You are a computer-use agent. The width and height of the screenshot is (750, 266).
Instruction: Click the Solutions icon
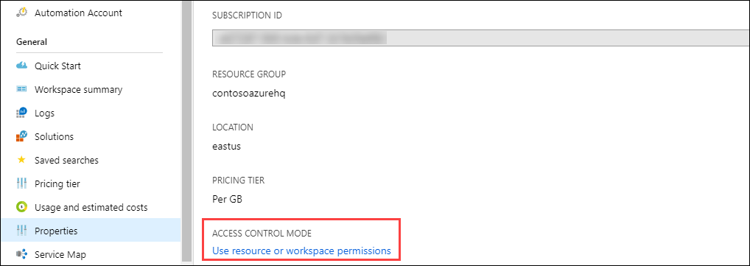22,136
